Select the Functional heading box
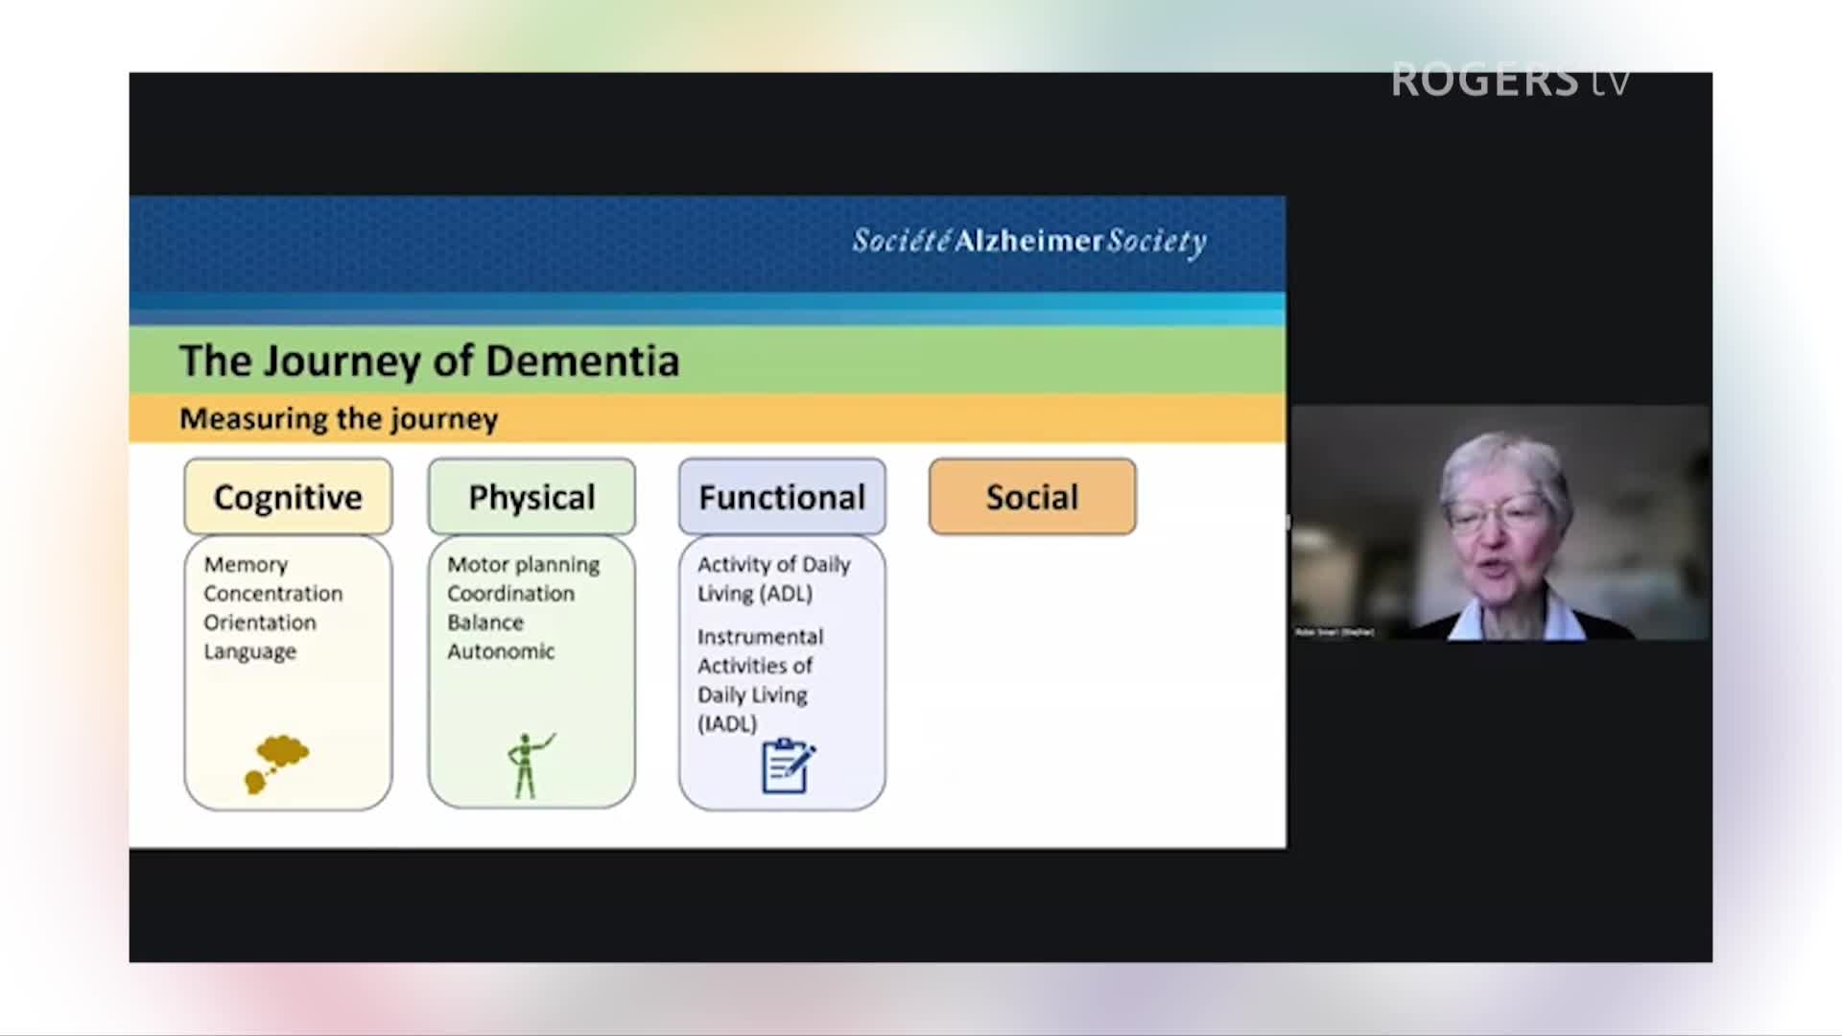This screenshot has height=1036, width=1842. (x=782, y=497)
